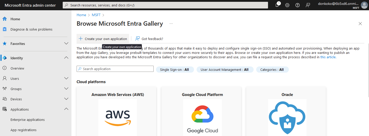Follow the 'this article' link
Image resolution: width=369 pixels, height=136 pixels.
tap(328, 57)
